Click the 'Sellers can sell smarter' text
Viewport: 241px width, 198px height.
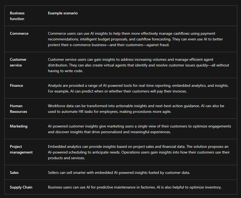(119, 173)
